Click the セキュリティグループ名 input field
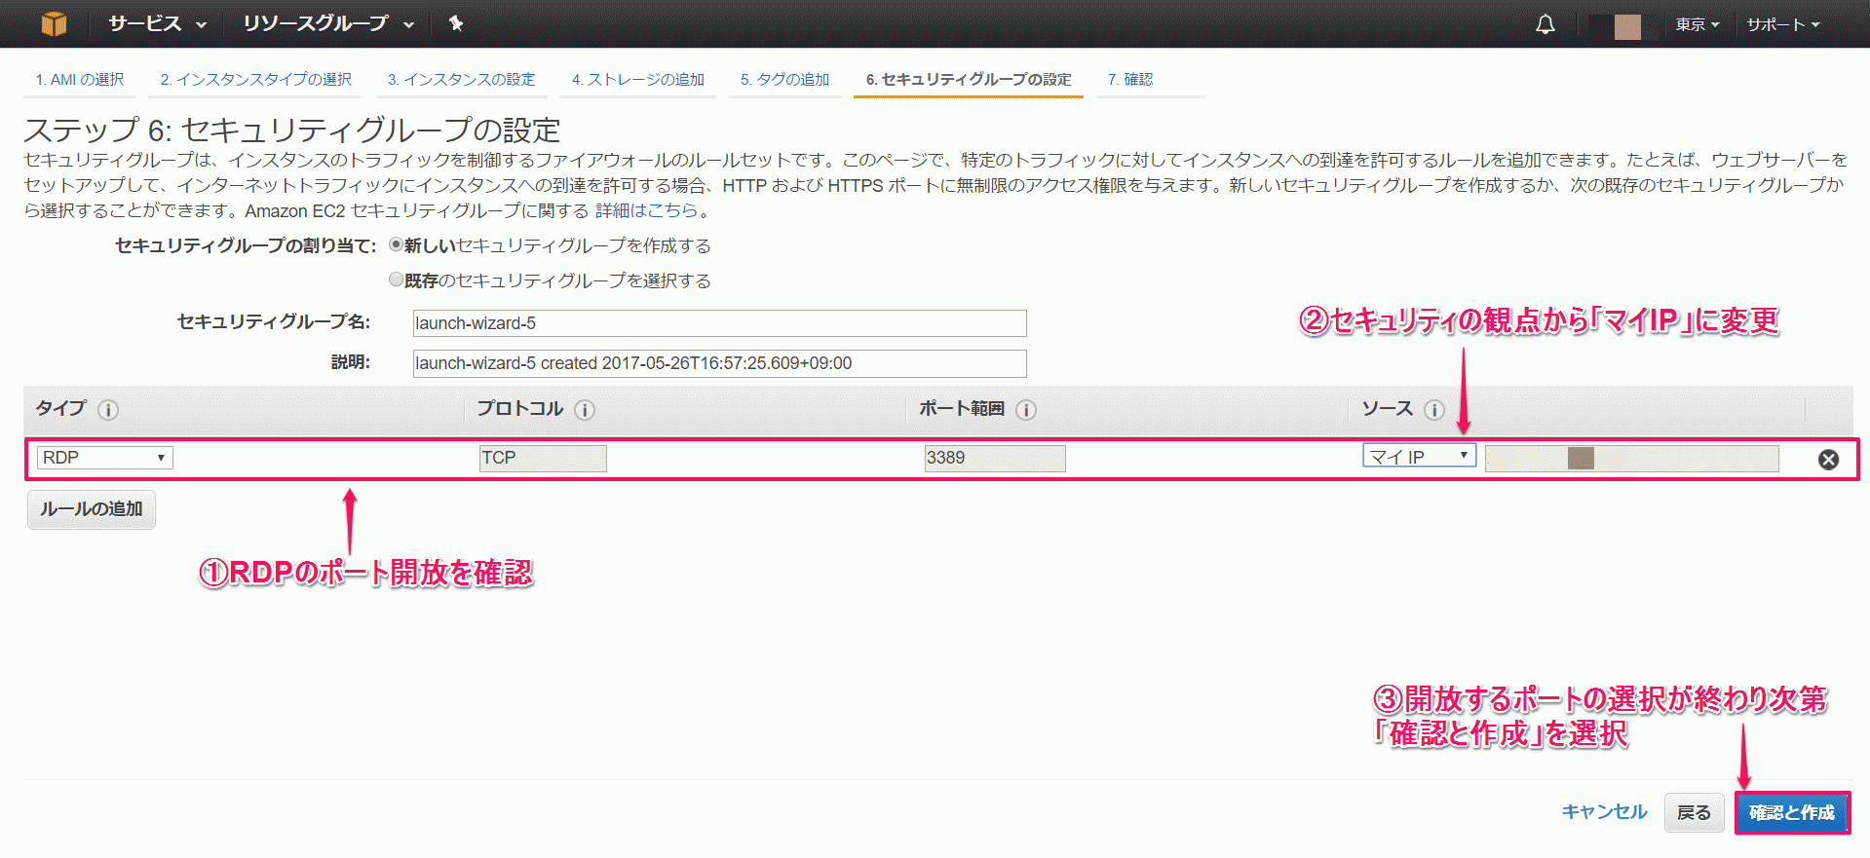 click(x=719, y=323)
